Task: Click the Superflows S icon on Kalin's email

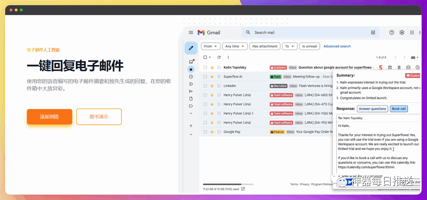Action: [381, 67]
